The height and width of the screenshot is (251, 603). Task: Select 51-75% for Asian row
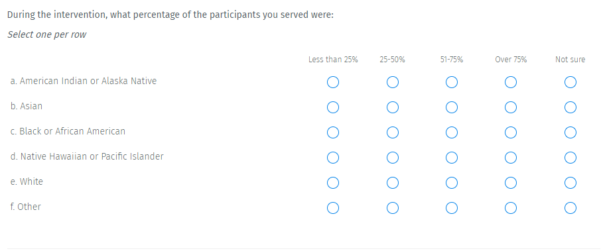pyautogui.click(x=452, y=107)
